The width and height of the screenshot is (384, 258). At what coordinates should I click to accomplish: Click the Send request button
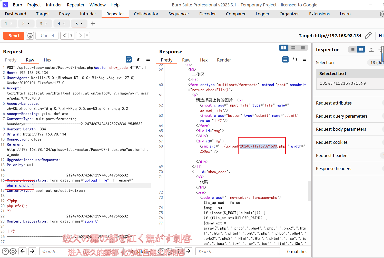[x=14, y=36]
